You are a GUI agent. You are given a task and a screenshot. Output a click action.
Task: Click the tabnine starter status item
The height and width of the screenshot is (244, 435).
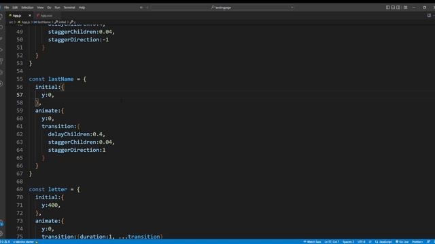click(25, 242)
